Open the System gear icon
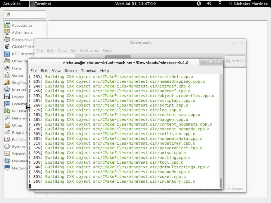 click(7, 146)
